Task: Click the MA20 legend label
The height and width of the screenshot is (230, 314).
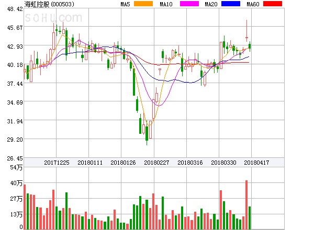Action: tap(211, 4)
